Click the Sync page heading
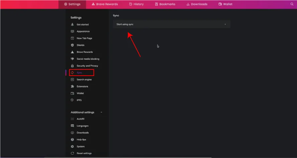The width and height of the screenshot is (297, 158). pos(116,15)
